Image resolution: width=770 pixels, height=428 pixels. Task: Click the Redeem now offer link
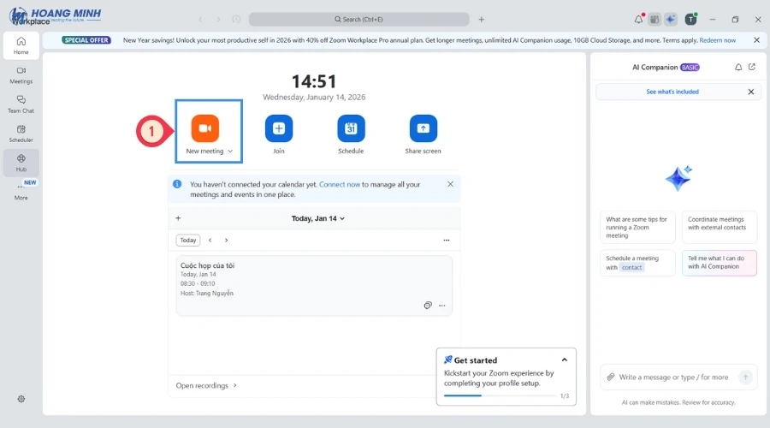[717, 40]
